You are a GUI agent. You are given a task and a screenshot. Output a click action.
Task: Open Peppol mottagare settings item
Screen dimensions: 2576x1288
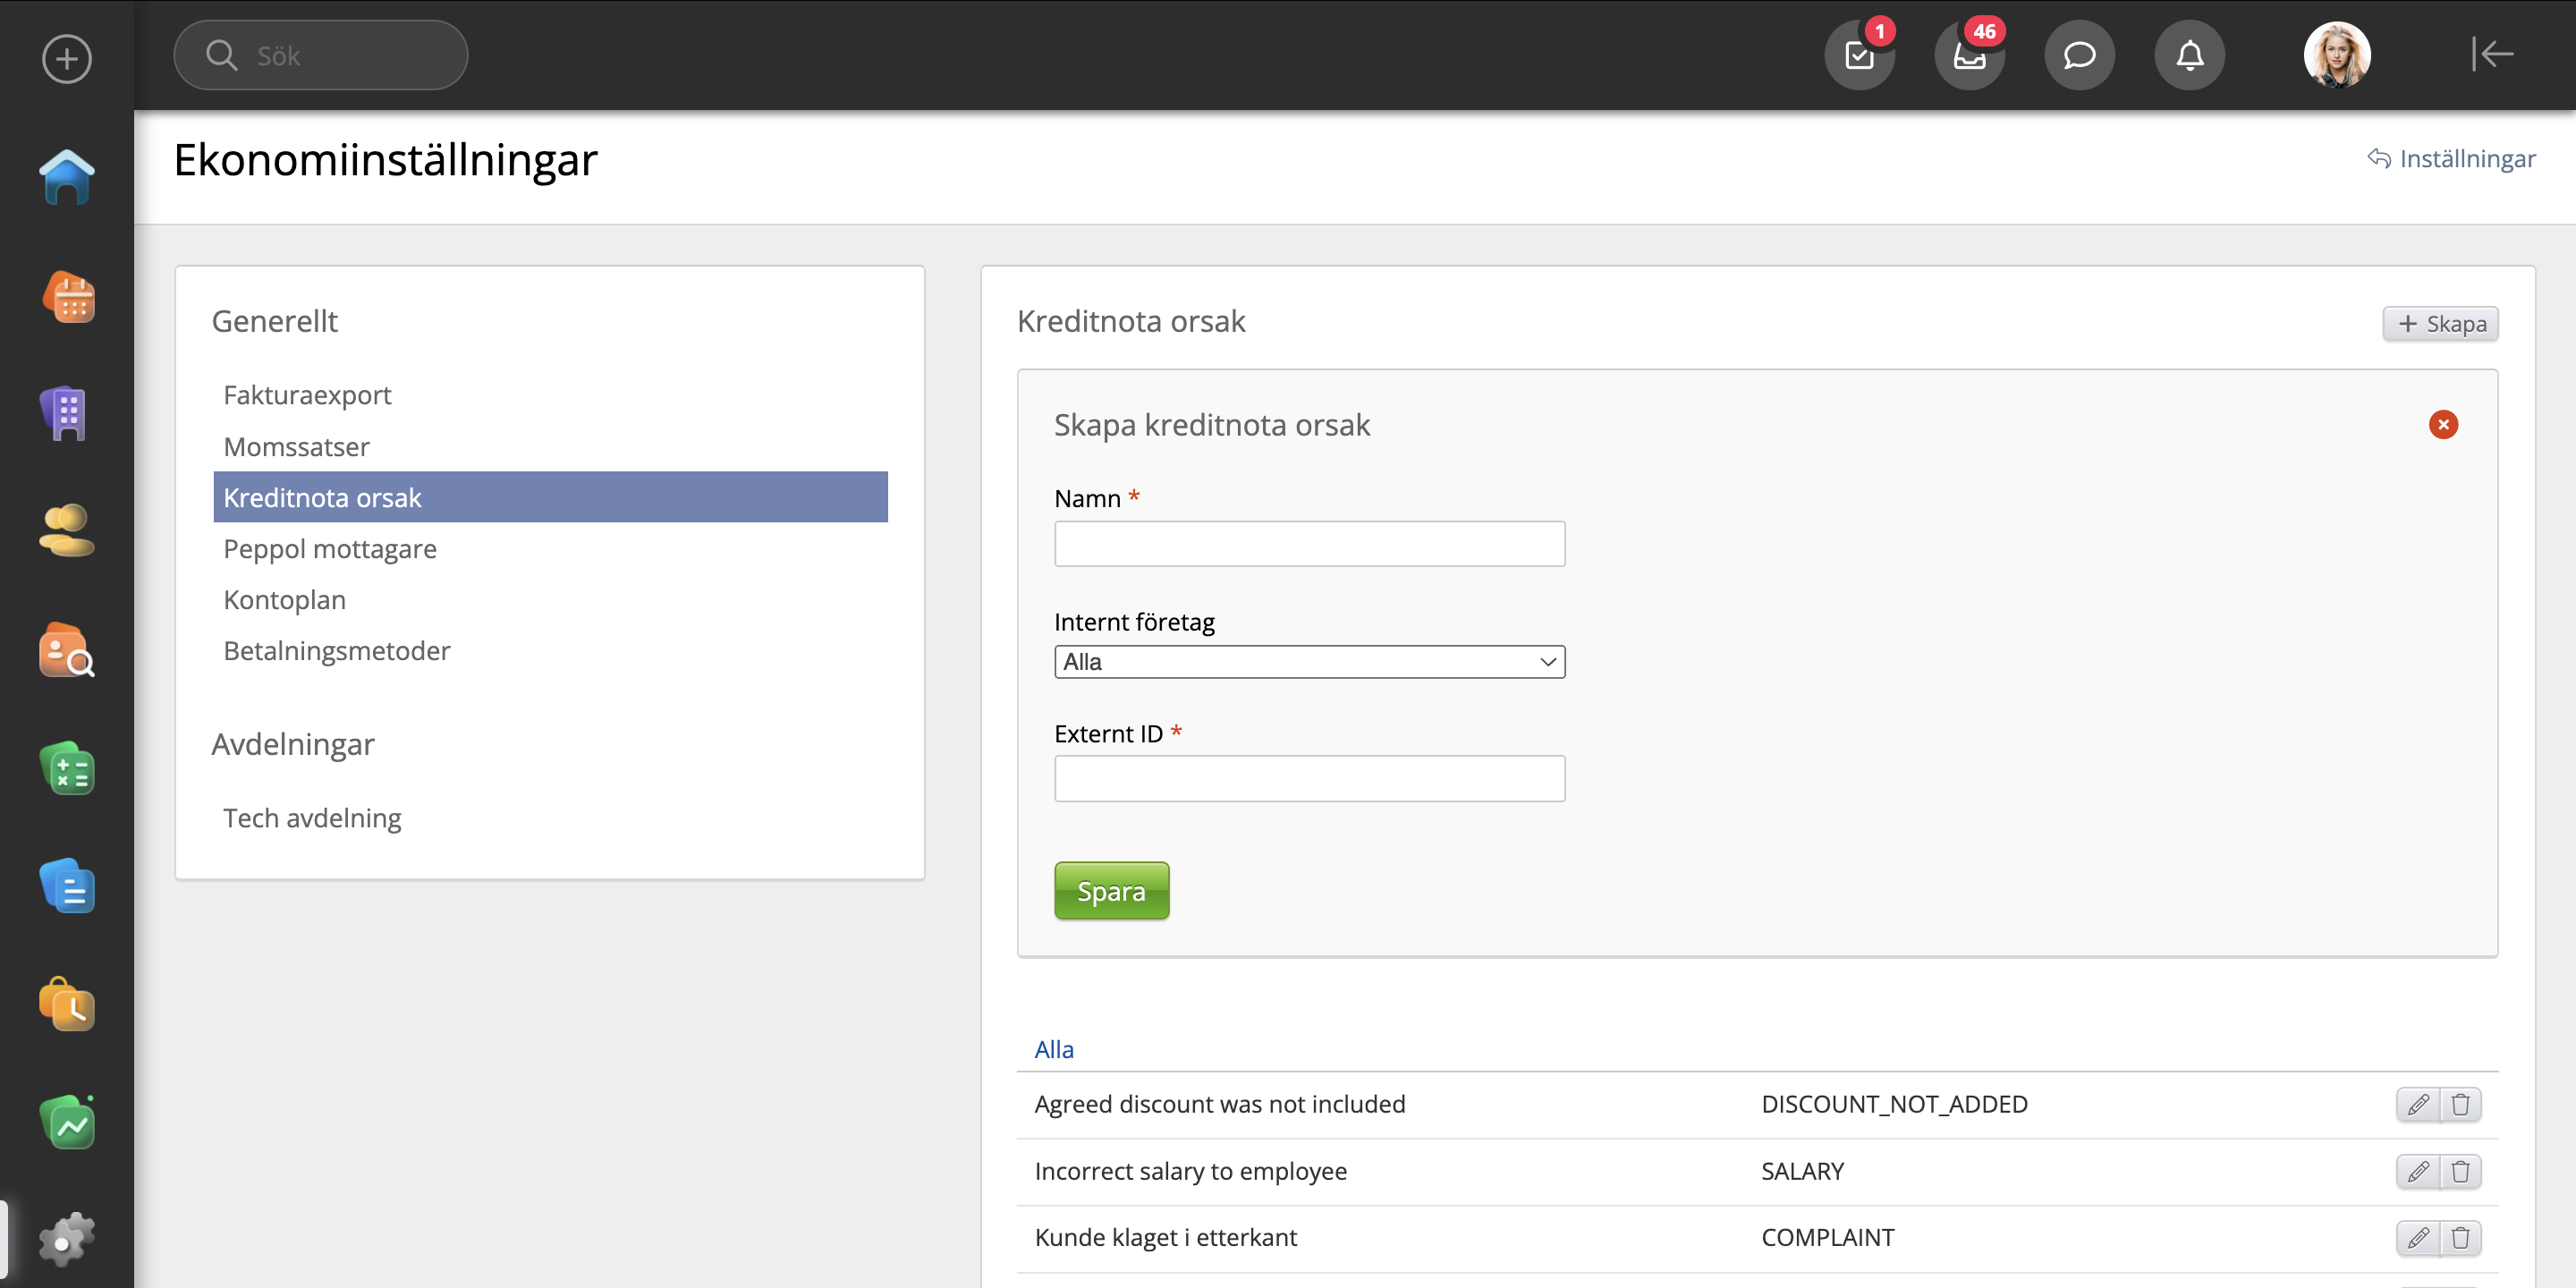(x=330, y=548)
